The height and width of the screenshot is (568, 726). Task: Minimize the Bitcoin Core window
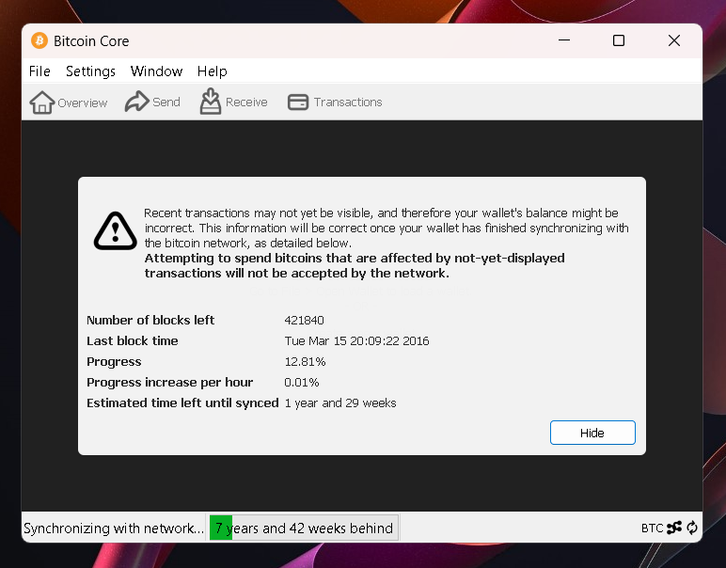point(564,40)
